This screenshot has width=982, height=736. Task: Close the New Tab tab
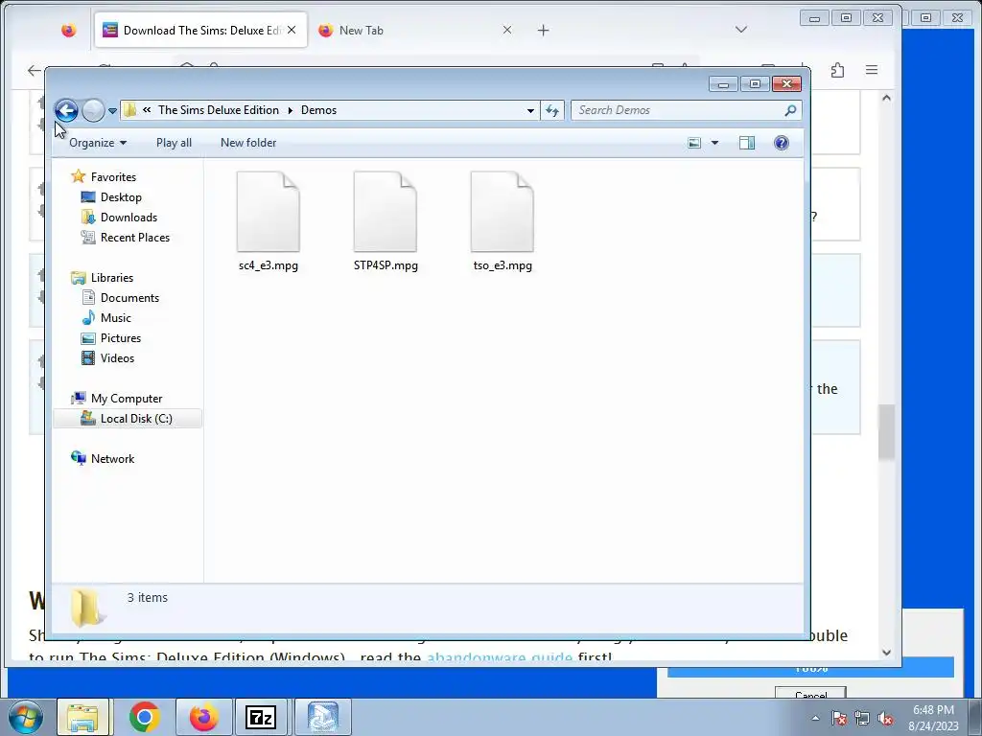click(507, 30)
